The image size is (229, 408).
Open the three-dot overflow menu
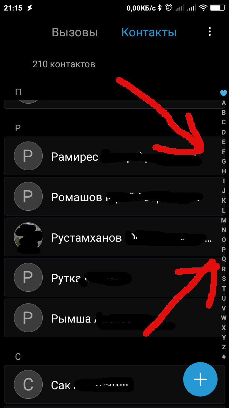[x=210, y=32]
